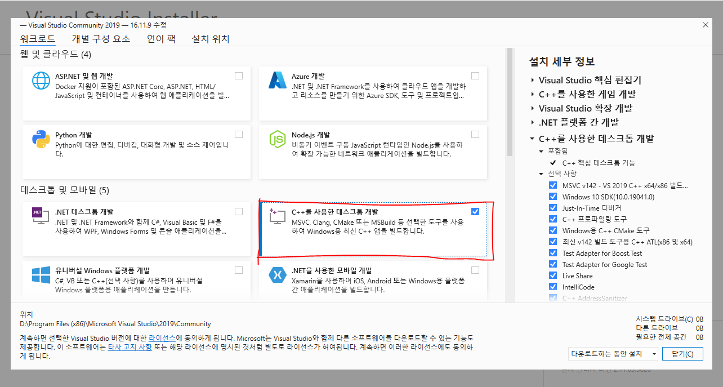Expand Visual Studio 확장 개발 details
Image resolution: width=723 pixels, height=387 pixels.
pyautogui.click(x=532, y=108)
